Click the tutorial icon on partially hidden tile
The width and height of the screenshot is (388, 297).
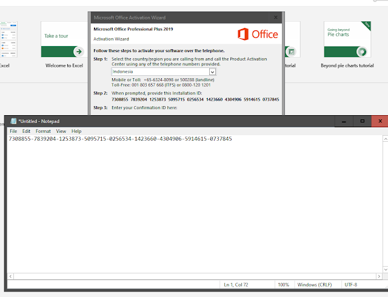291,52
